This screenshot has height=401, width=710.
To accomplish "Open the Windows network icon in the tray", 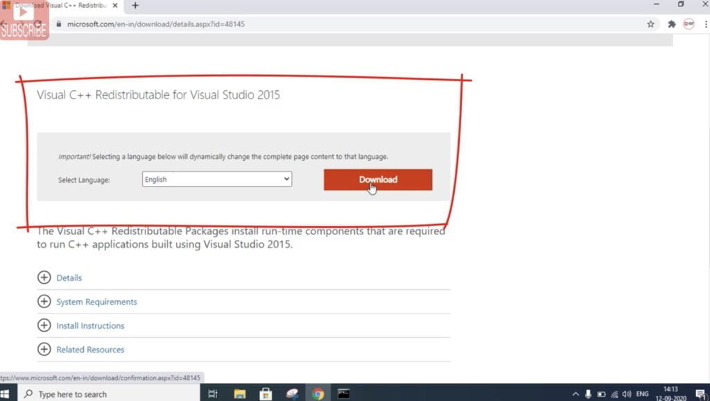I will point(614,393).
